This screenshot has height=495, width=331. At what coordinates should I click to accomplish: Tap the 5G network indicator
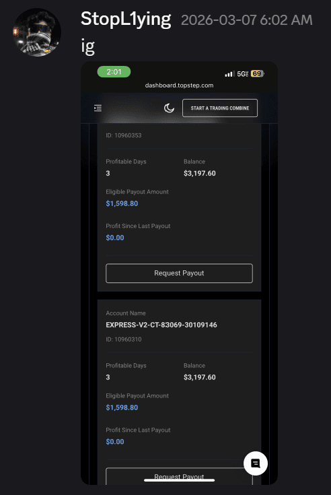point(243,74)
